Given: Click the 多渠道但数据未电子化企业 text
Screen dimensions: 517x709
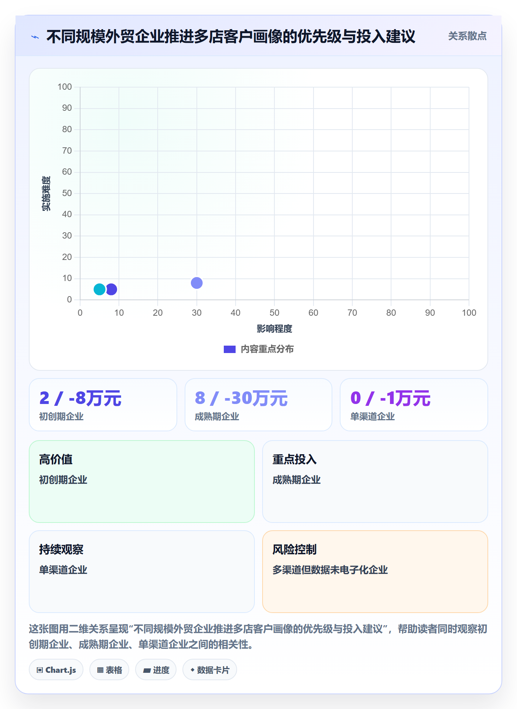Looking at the screenshot, I should (x=330, y=570).
